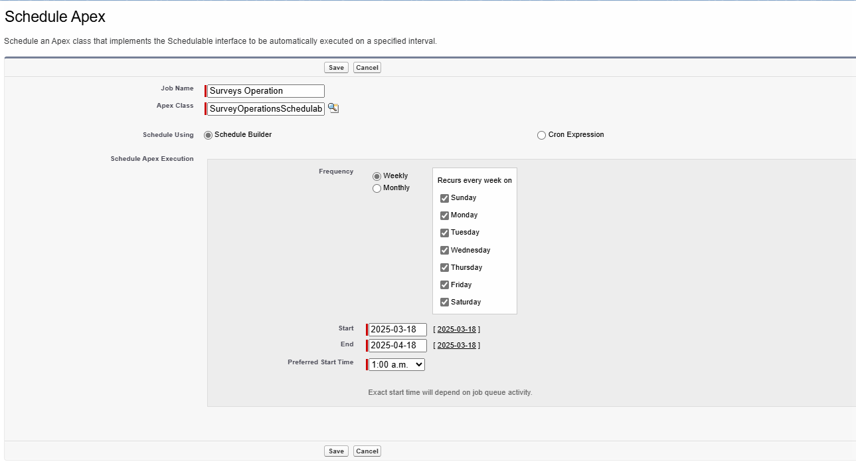The image size is (856, 462).
Task: Select the Cron Expression schedule option
Action: [541, 135]
